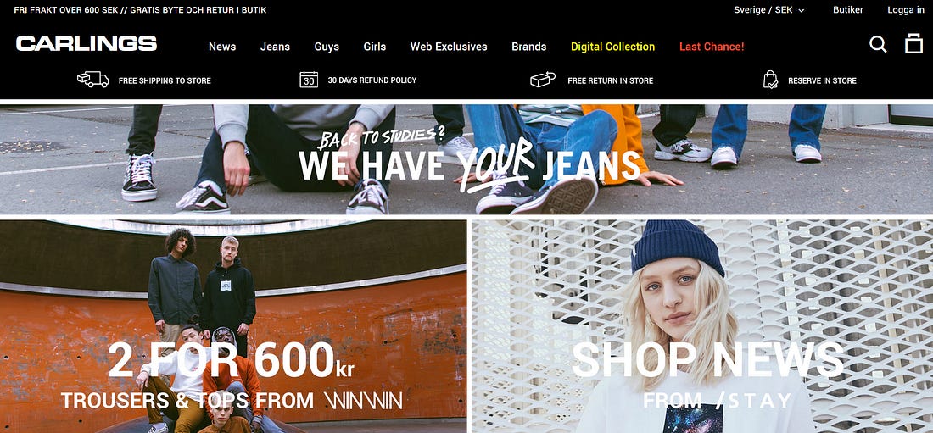Select Web Exclusives in navigation
The height and width of the screenshot is (433, 933).
pyautogui.click(x=449, y=47)
